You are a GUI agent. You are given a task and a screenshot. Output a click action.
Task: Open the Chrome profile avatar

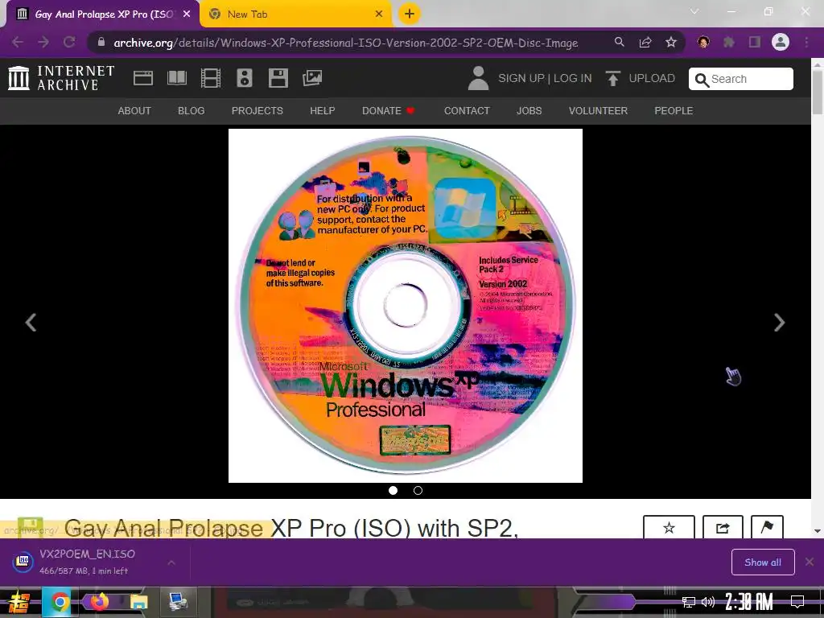pyautogui.click(x=781, y=42)
